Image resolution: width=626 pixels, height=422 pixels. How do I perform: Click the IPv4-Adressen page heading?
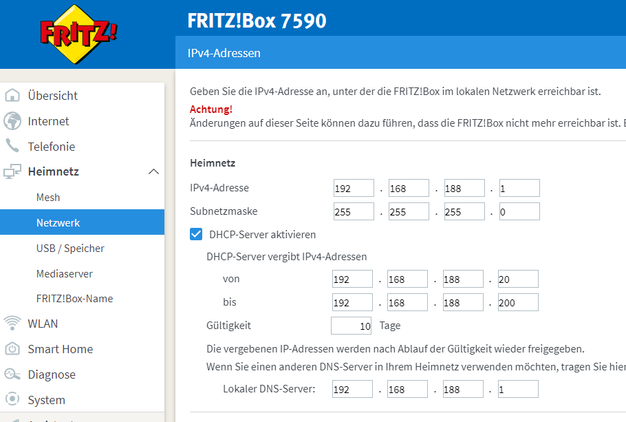[224, 53]
